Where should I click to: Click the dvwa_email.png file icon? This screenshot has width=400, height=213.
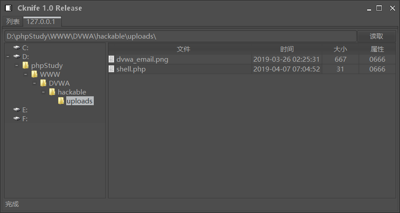112,59
